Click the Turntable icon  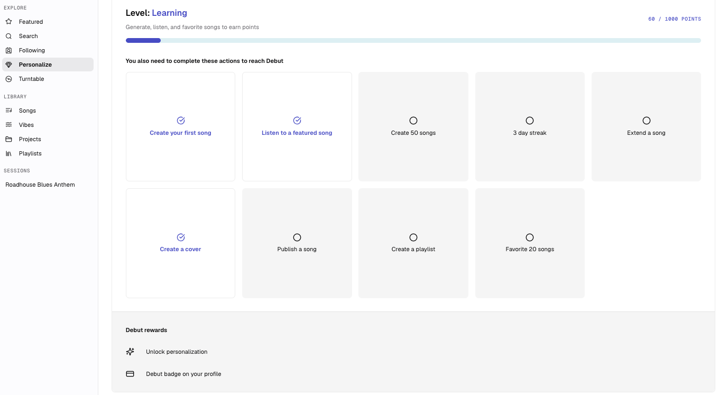[x=8, y=79]
